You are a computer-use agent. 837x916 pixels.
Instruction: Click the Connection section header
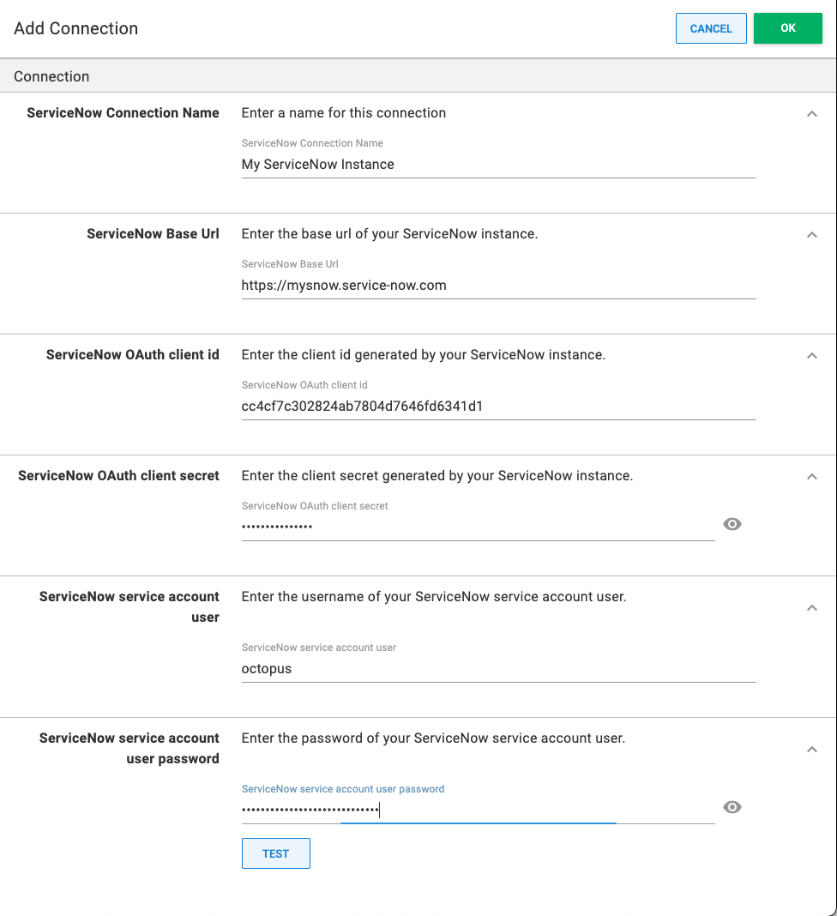click(51, 75)
